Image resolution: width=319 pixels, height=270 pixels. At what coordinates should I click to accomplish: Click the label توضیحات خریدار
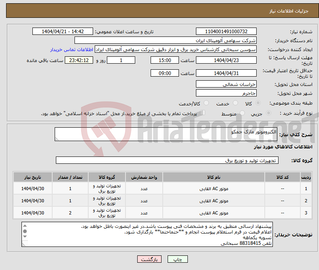point(293,235)
